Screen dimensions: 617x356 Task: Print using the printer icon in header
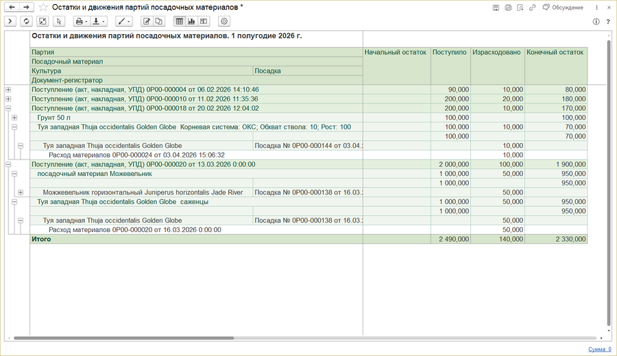coord(508,8)
